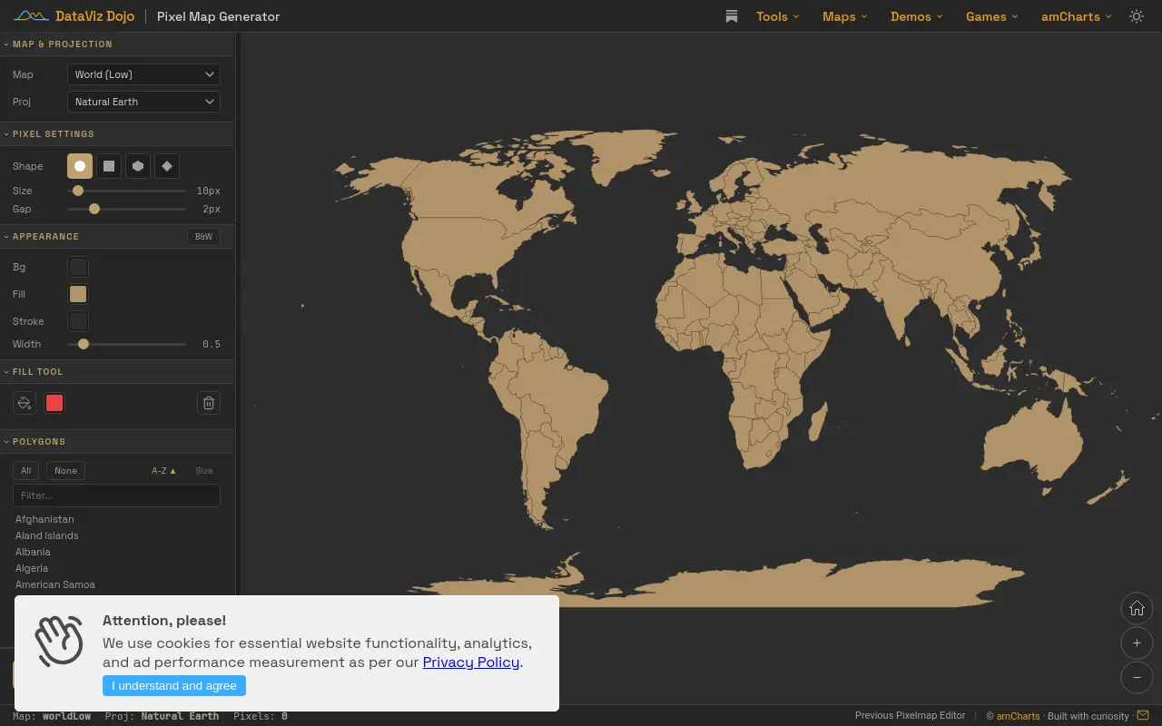This screenshot has width=1162, height=726.
Task: Click Pixel Map Generator title
Action: tap(218, 16)
